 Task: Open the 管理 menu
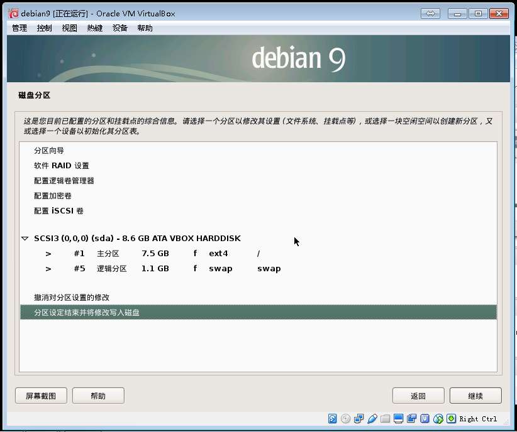coord(19,28)
